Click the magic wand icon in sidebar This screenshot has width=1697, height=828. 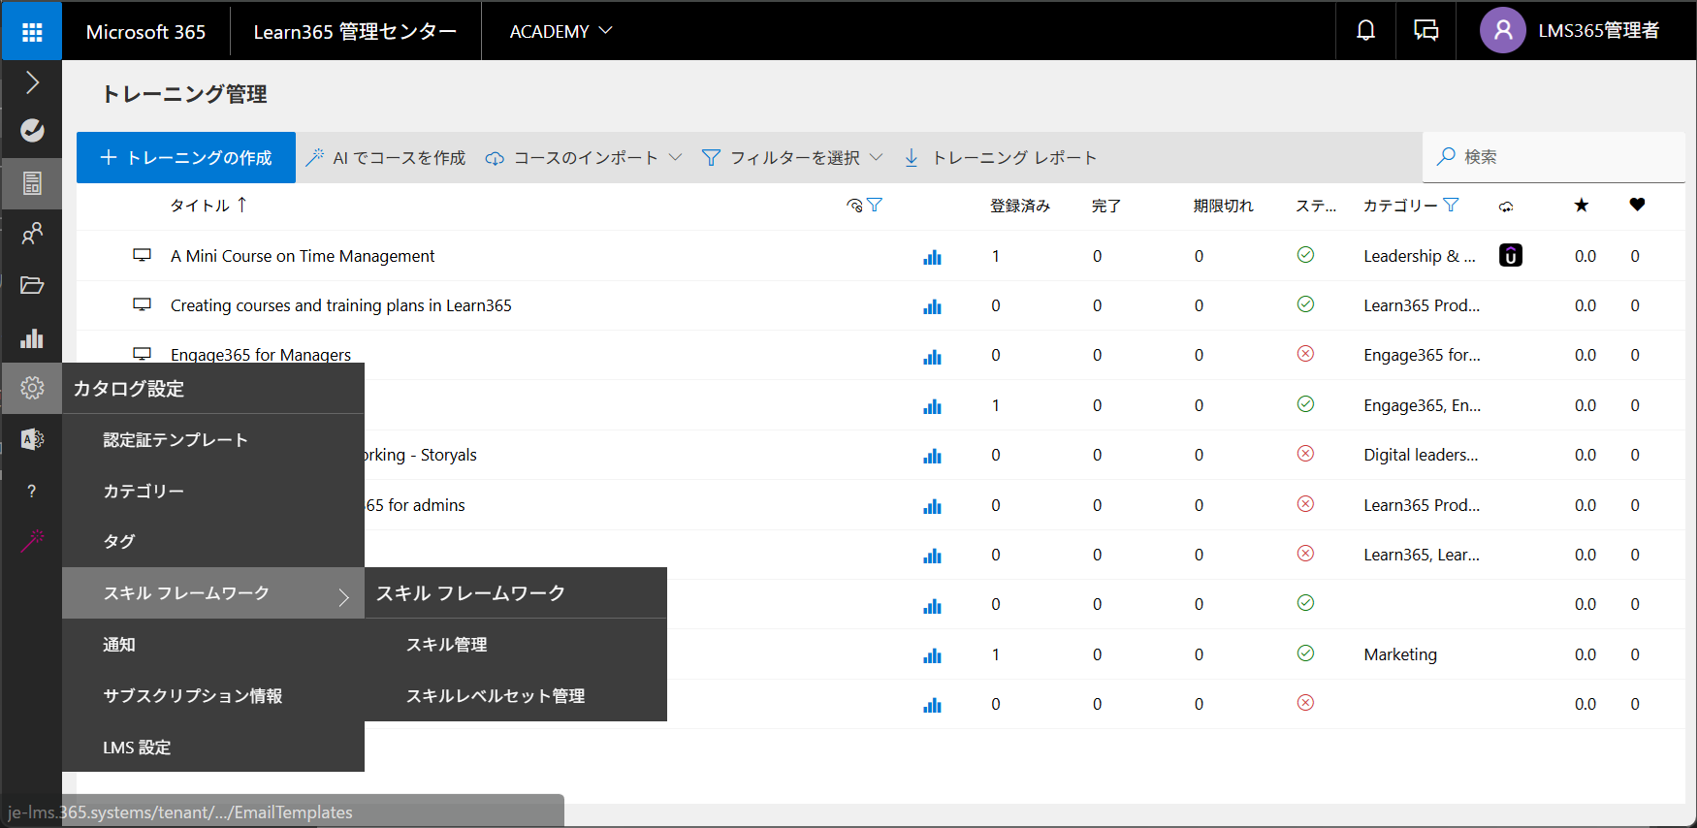tap(32, 541)
